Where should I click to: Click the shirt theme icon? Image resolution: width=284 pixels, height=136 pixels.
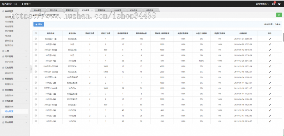pos(279,4)
